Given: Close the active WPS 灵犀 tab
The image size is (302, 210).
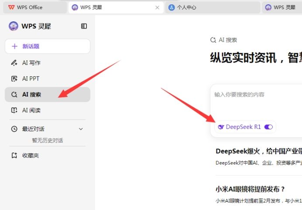Looking at the screenshot, I should [158, 7].
